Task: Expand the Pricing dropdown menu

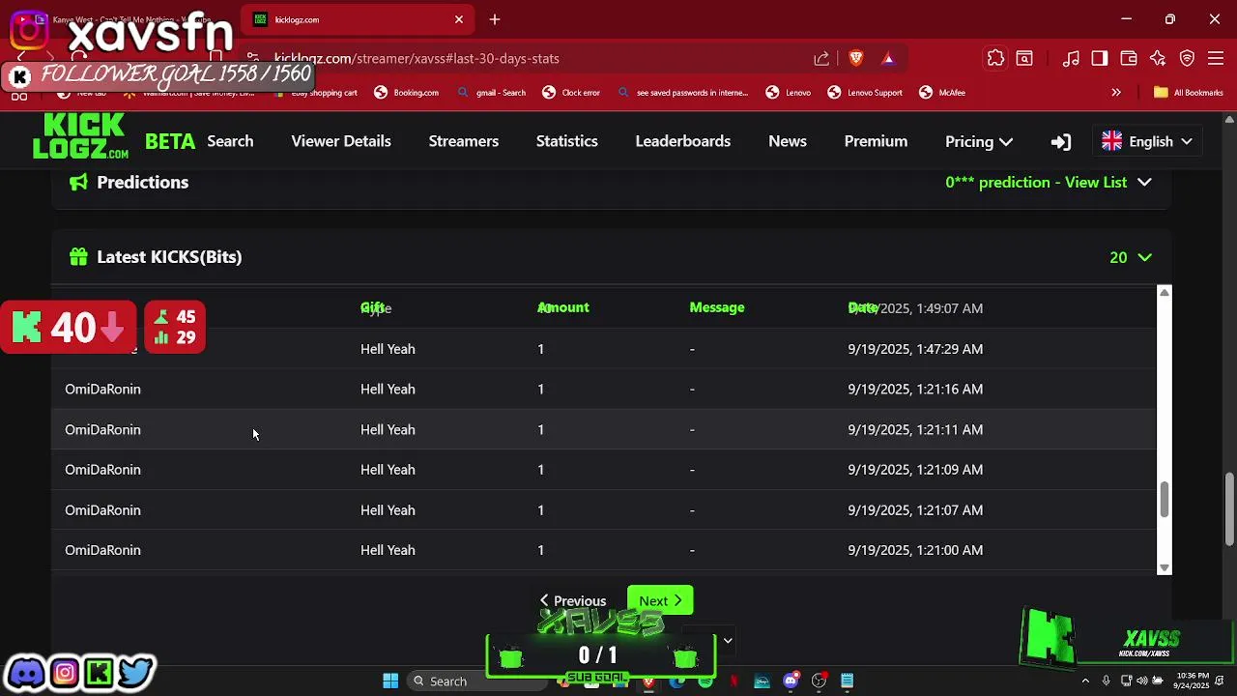Action: click(x=978, y=142)
